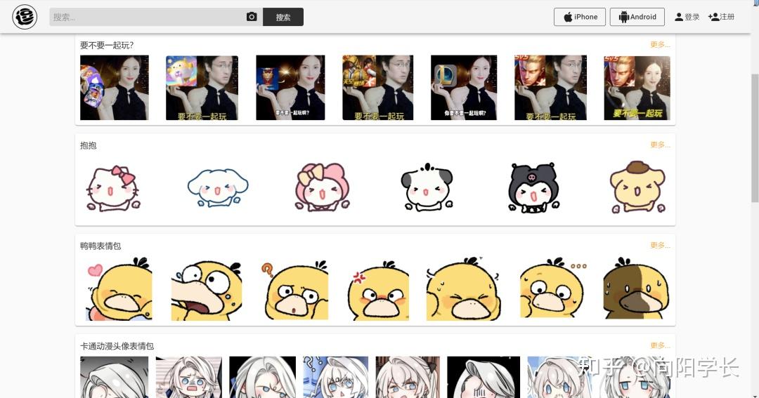Open the duck sticker with open beak shouting
Image resolution: width=759 pixels, height=398 pixels.
pyautogui.click(x=206, y=290)
